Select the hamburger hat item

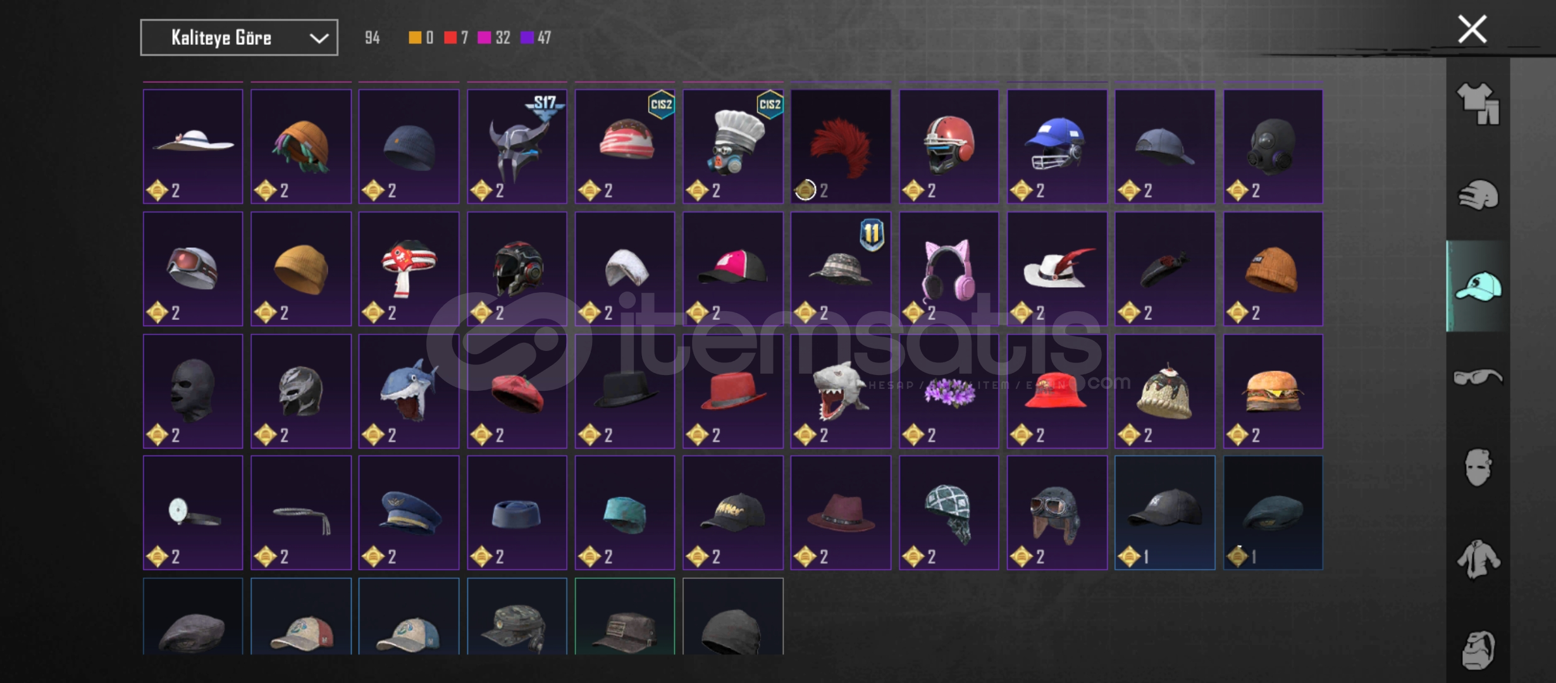(1273, 391)
